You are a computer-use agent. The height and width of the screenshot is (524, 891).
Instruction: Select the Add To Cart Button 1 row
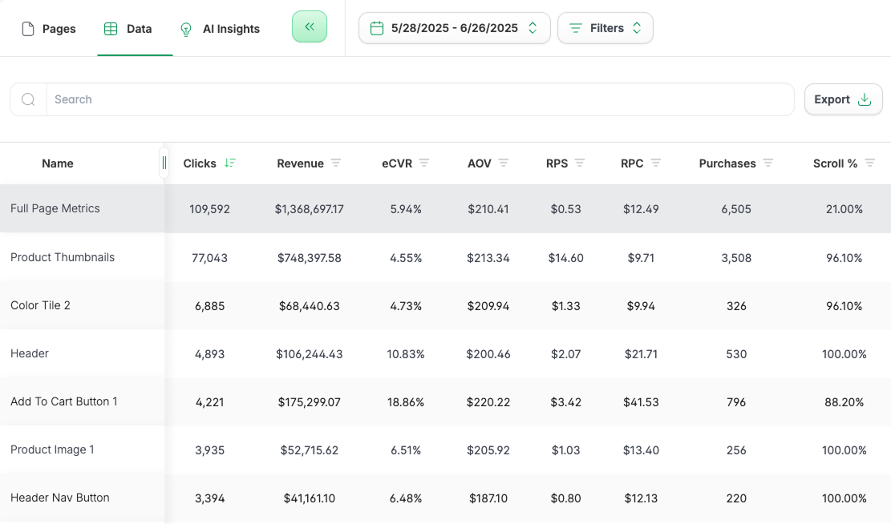(x=64, y=401)
